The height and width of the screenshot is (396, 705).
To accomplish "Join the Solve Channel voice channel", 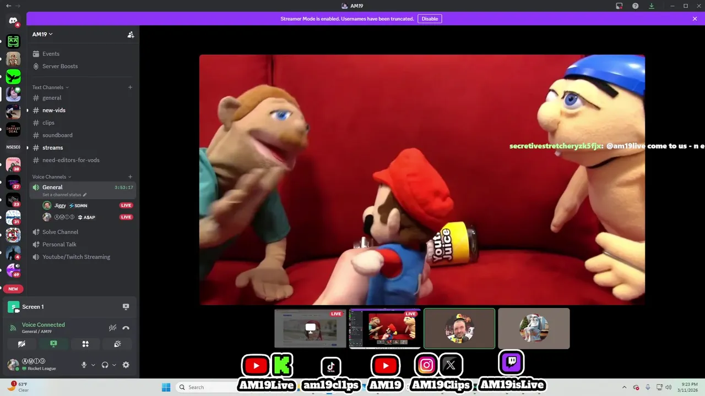I will (83, 232).
